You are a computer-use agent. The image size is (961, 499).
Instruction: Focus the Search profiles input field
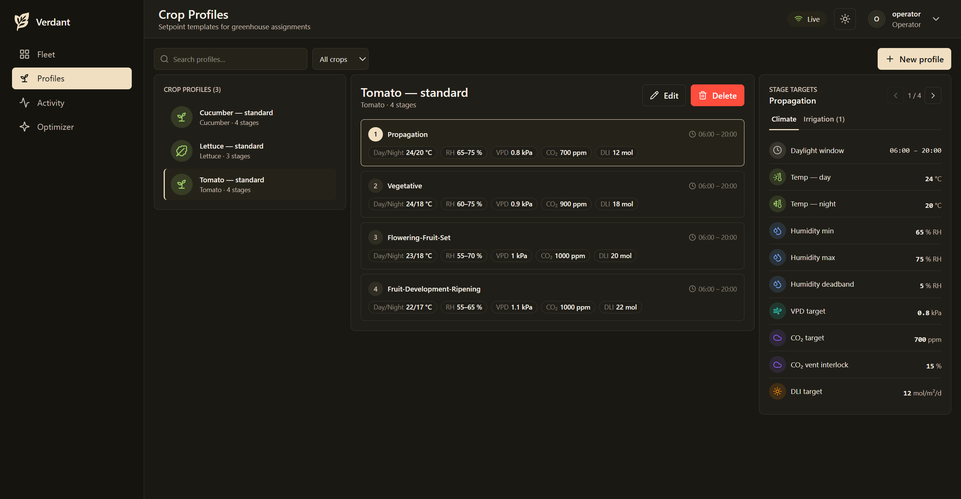(x=230, y=59)
